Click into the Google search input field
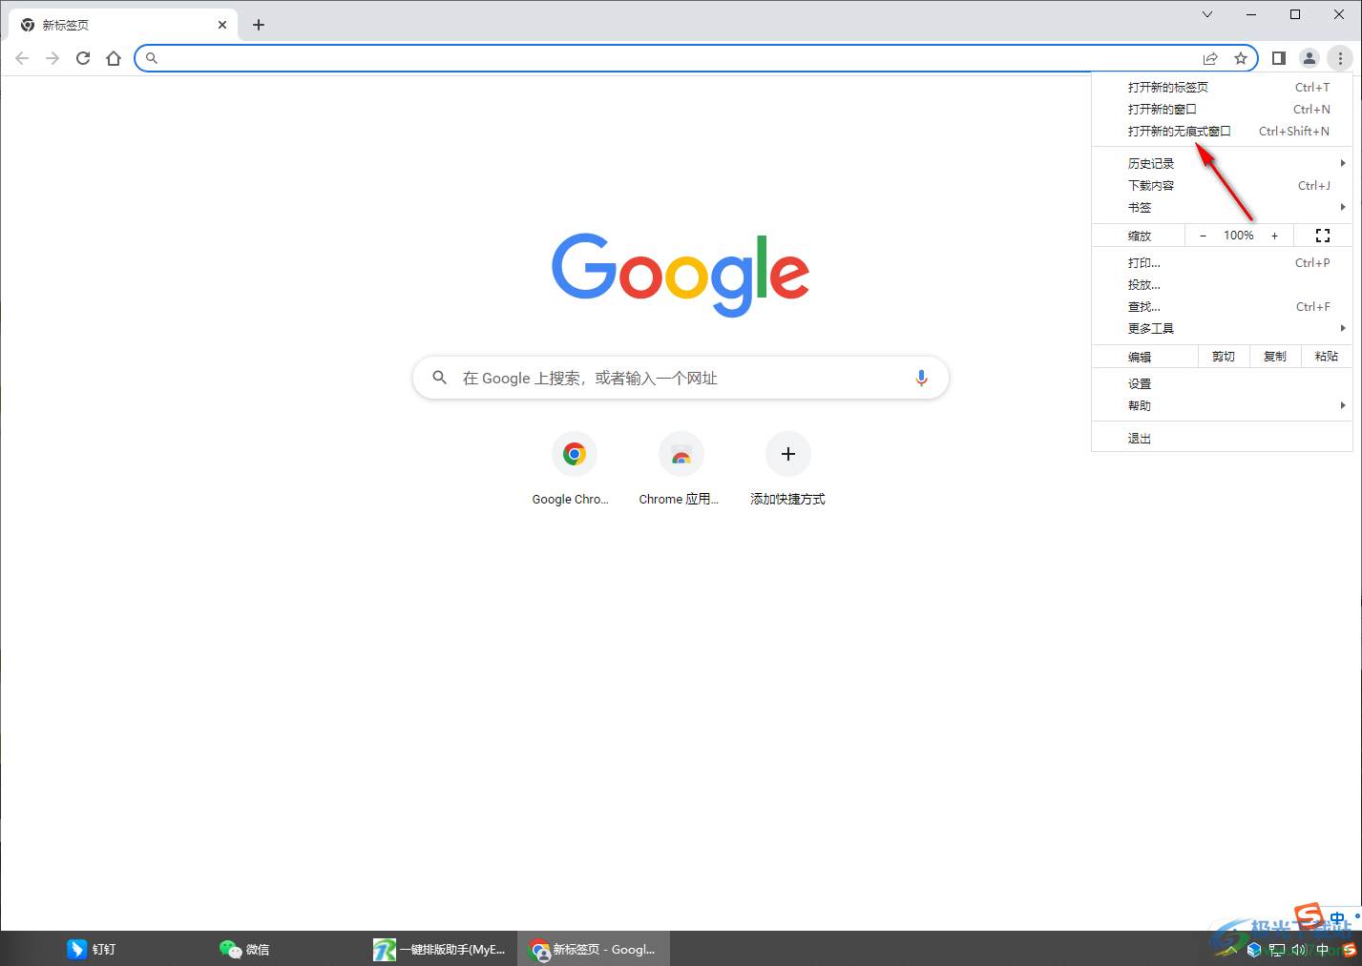This screenshot has width=1362, height=966. pos(681,378)
